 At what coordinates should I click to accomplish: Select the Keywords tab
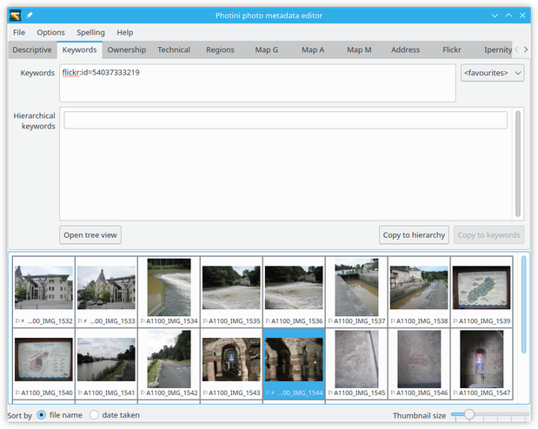80,50
